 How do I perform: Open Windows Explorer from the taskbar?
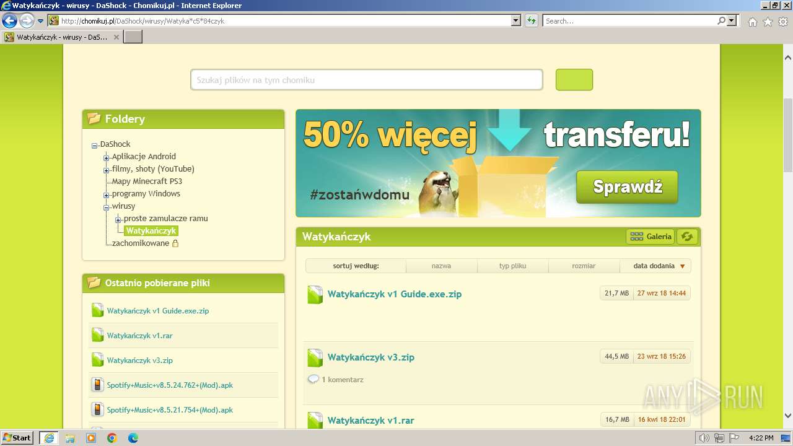70,438
